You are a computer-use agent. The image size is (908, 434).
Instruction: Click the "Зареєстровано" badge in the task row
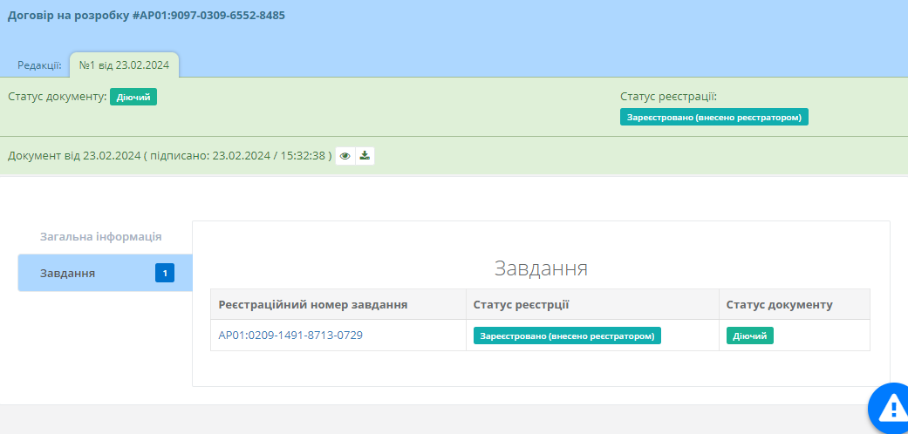coord(567,336)
